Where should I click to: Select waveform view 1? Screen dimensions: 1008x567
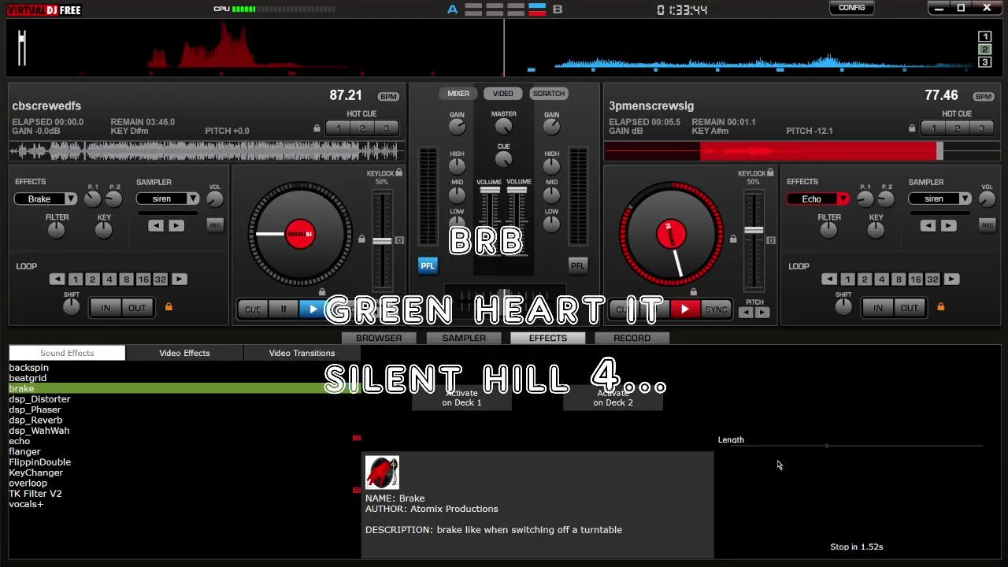click(984, 37)
